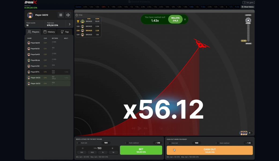Mute game sound with the speaker icon
This screenshot has width=279, height=161.
pos(68,15)
